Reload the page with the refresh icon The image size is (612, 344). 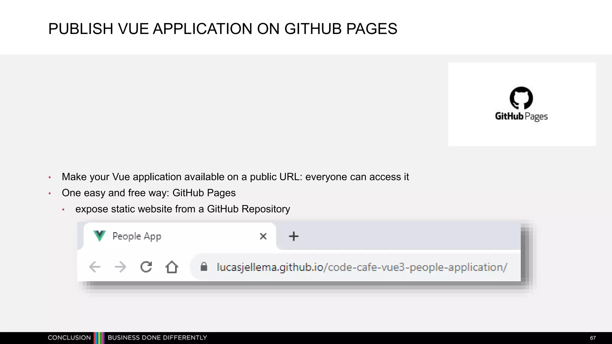(x=146, y=267)
